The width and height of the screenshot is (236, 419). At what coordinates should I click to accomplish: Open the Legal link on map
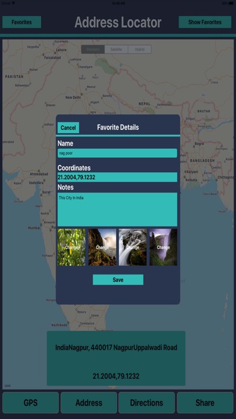tap(7, 386)
